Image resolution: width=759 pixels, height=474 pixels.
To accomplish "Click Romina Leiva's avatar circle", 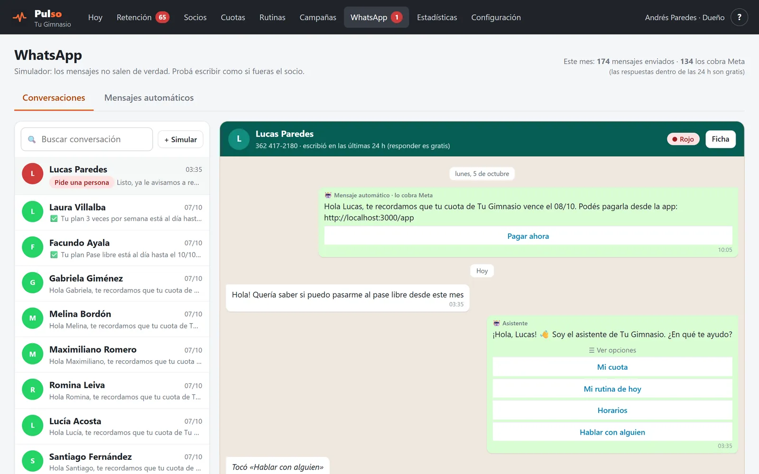I will 33,390.
